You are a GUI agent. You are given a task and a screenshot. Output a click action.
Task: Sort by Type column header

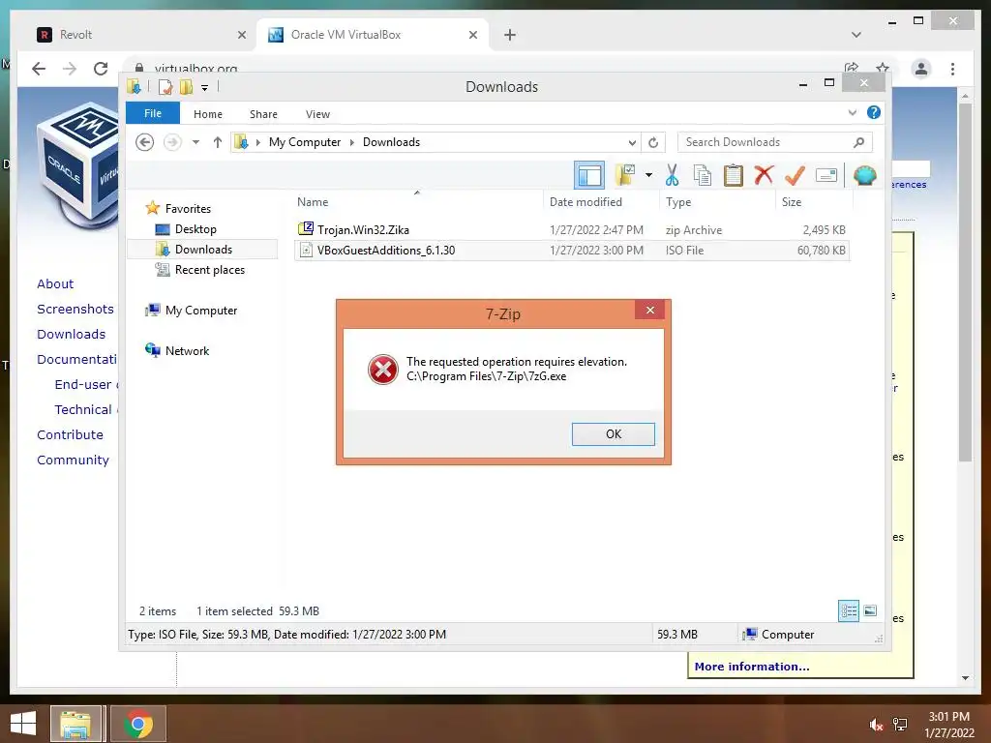pos(717,201)
